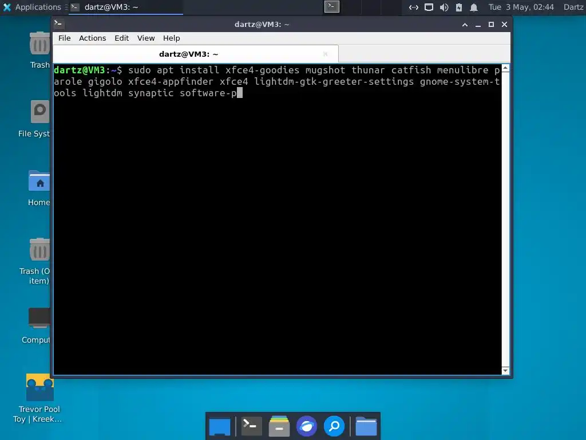Click the terminal vertical scrollbar track
The height and width of the screenshot is (440, 586).
pos(505,219)
